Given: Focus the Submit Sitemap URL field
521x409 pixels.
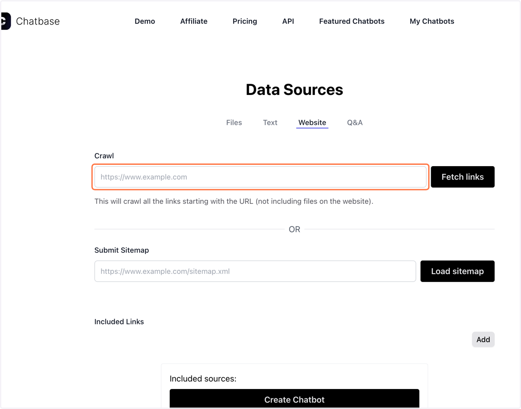Looking at the screenshot, I should tap(255, 272).
